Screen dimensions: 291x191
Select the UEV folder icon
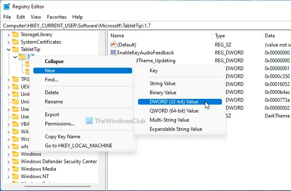click(15, 87)
